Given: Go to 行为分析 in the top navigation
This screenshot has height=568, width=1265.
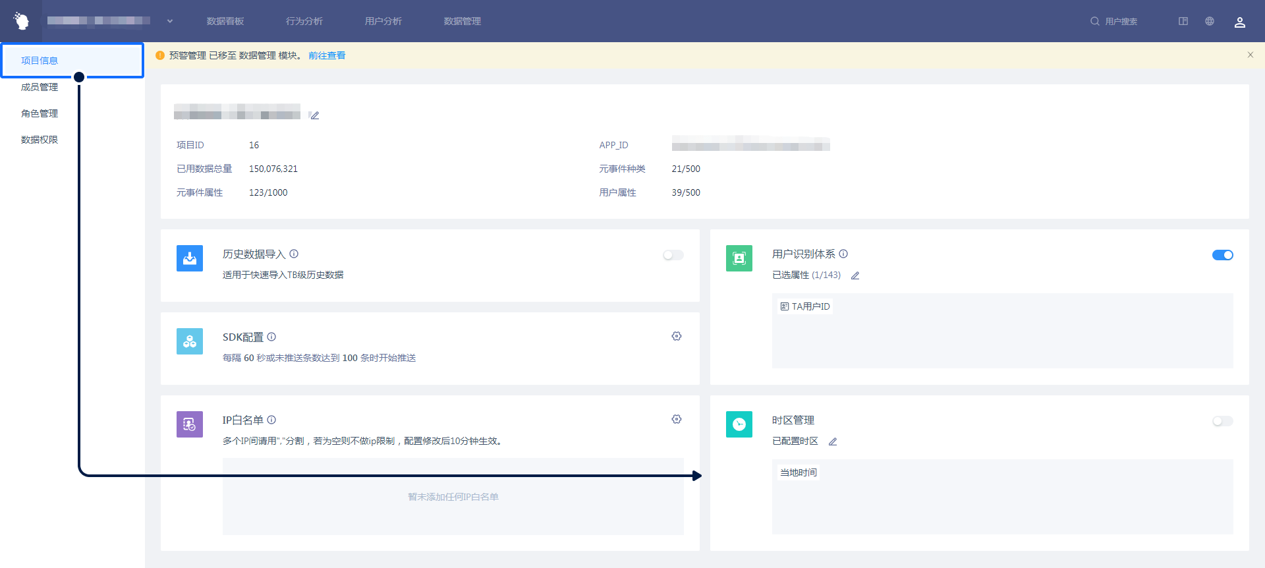Looking at the screenshot, I should coord(304,21).
